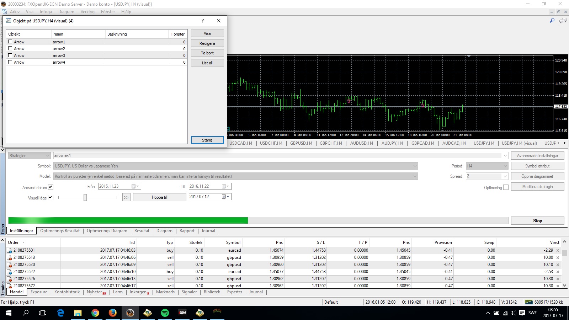This screenshot has width=569, height=320.
Task: Enable the Optimering checkbox
Action: 506,187
